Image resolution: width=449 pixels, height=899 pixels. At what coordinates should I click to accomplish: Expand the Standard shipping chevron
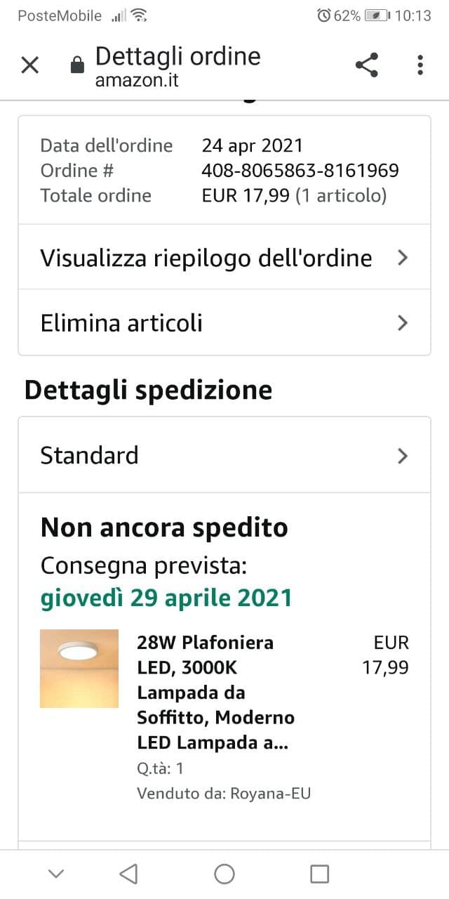click(402, 456)
